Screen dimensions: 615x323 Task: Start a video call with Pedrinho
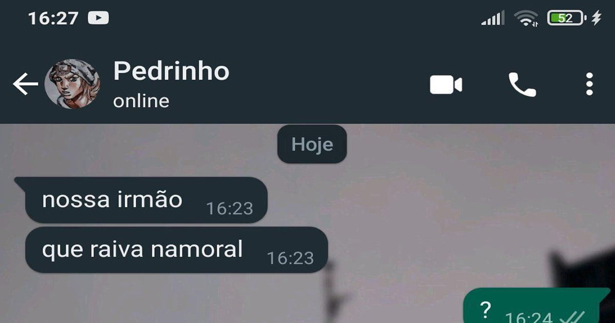(x=446, y=85)
